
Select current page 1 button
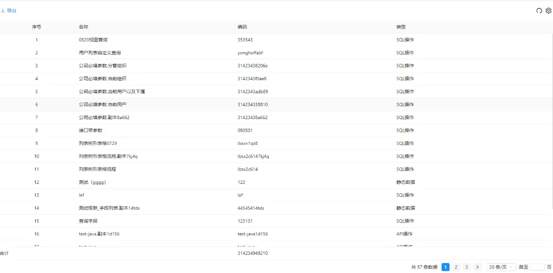(x=446, y=267)
